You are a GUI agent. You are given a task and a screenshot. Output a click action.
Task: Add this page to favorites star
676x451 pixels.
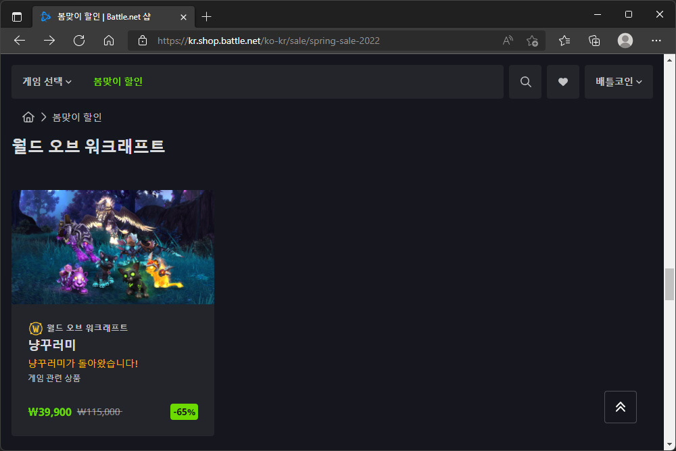(532, 41)
